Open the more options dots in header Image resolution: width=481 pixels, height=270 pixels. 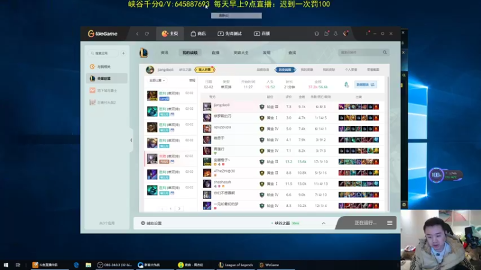coord(367,34)
